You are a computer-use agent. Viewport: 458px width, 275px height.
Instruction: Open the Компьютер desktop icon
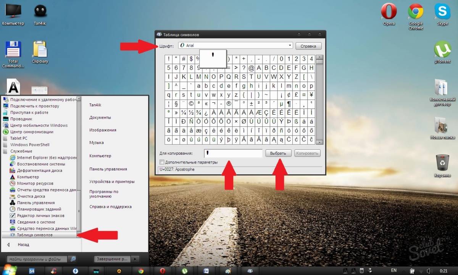tap(13, 12)
